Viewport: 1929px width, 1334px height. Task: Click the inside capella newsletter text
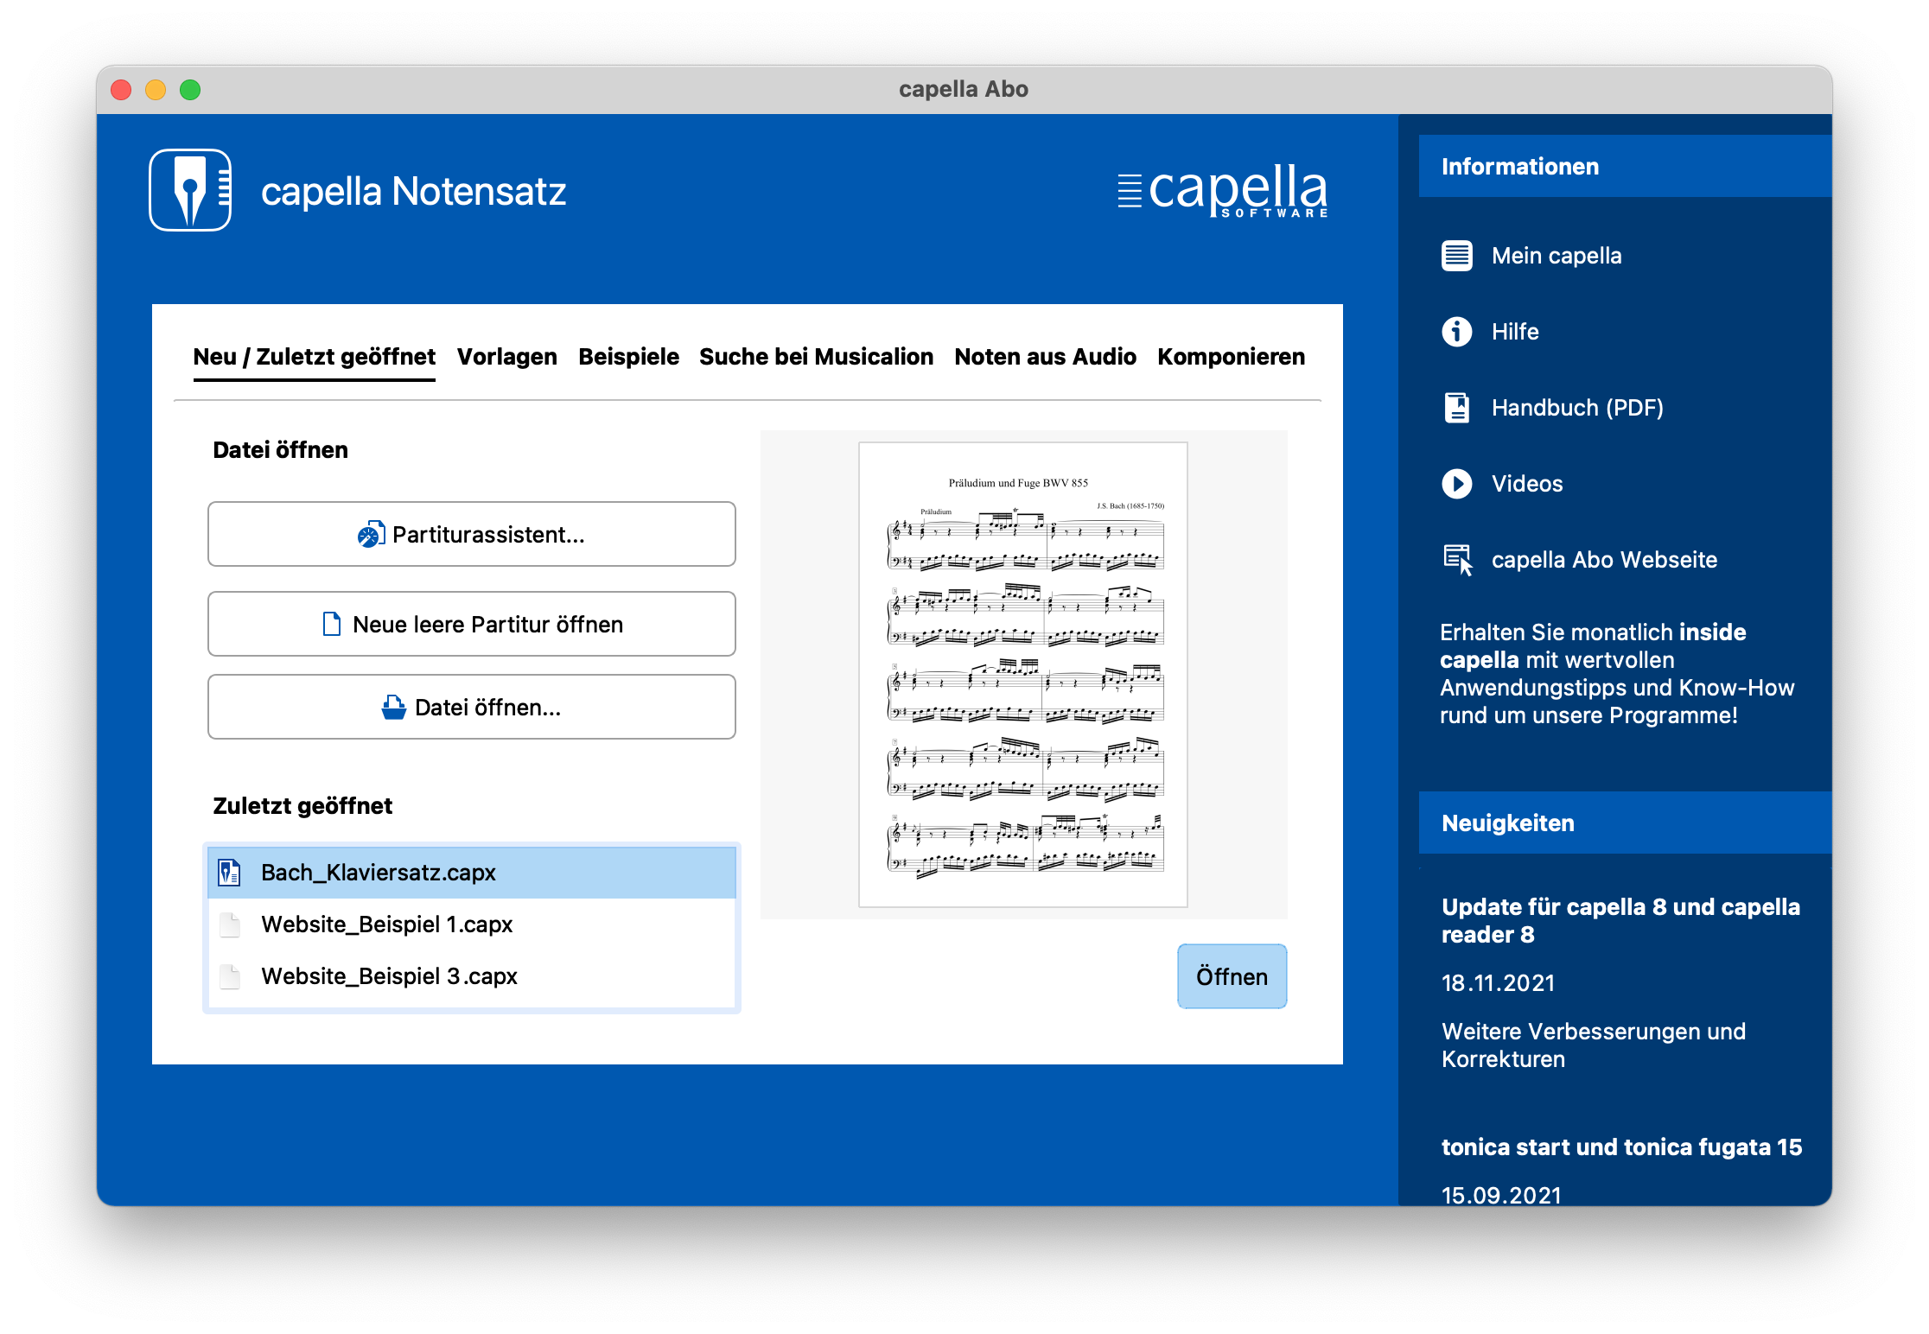tap(1617, 674)
